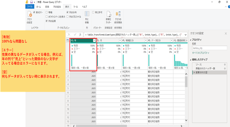Screen dimensions: 230x127
Task: Open the データ区分 column filter dropdown
Action: pos(171,41)
